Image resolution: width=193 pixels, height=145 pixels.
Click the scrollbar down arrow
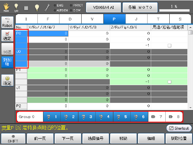(190, 108)
